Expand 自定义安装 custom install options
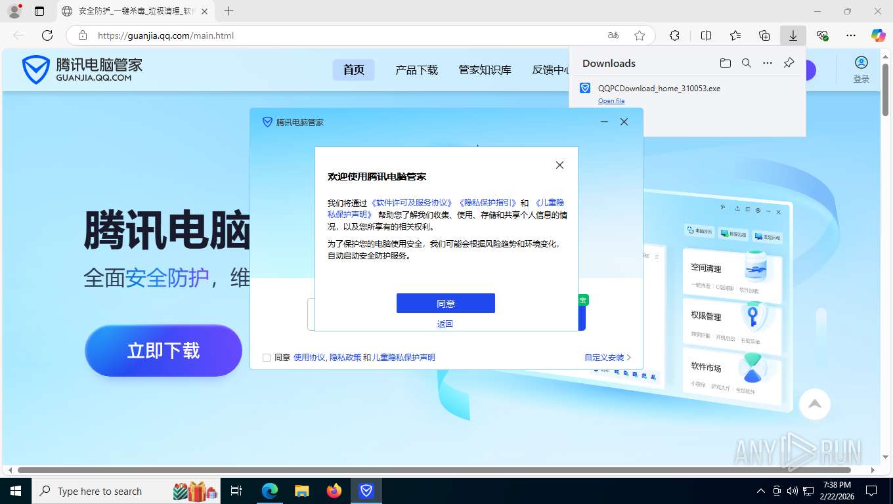893x504 pixels. 607,358
